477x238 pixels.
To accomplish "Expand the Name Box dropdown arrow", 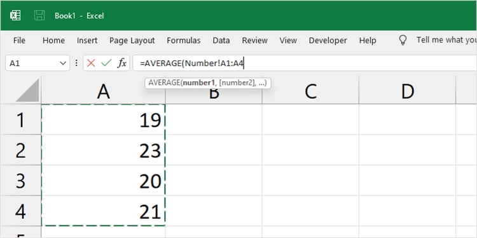I will tap(63, 63).
